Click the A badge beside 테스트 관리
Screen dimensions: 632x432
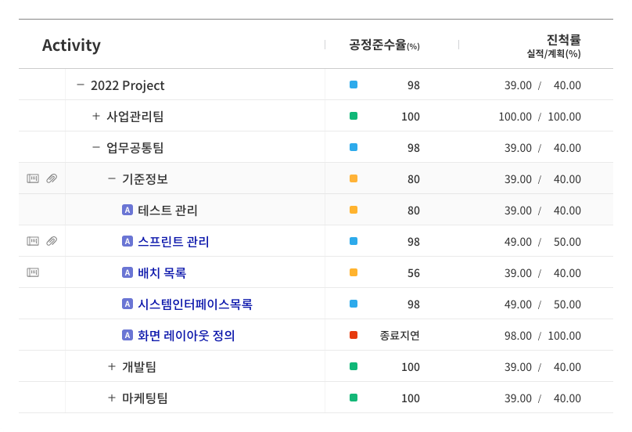(127, 210)
